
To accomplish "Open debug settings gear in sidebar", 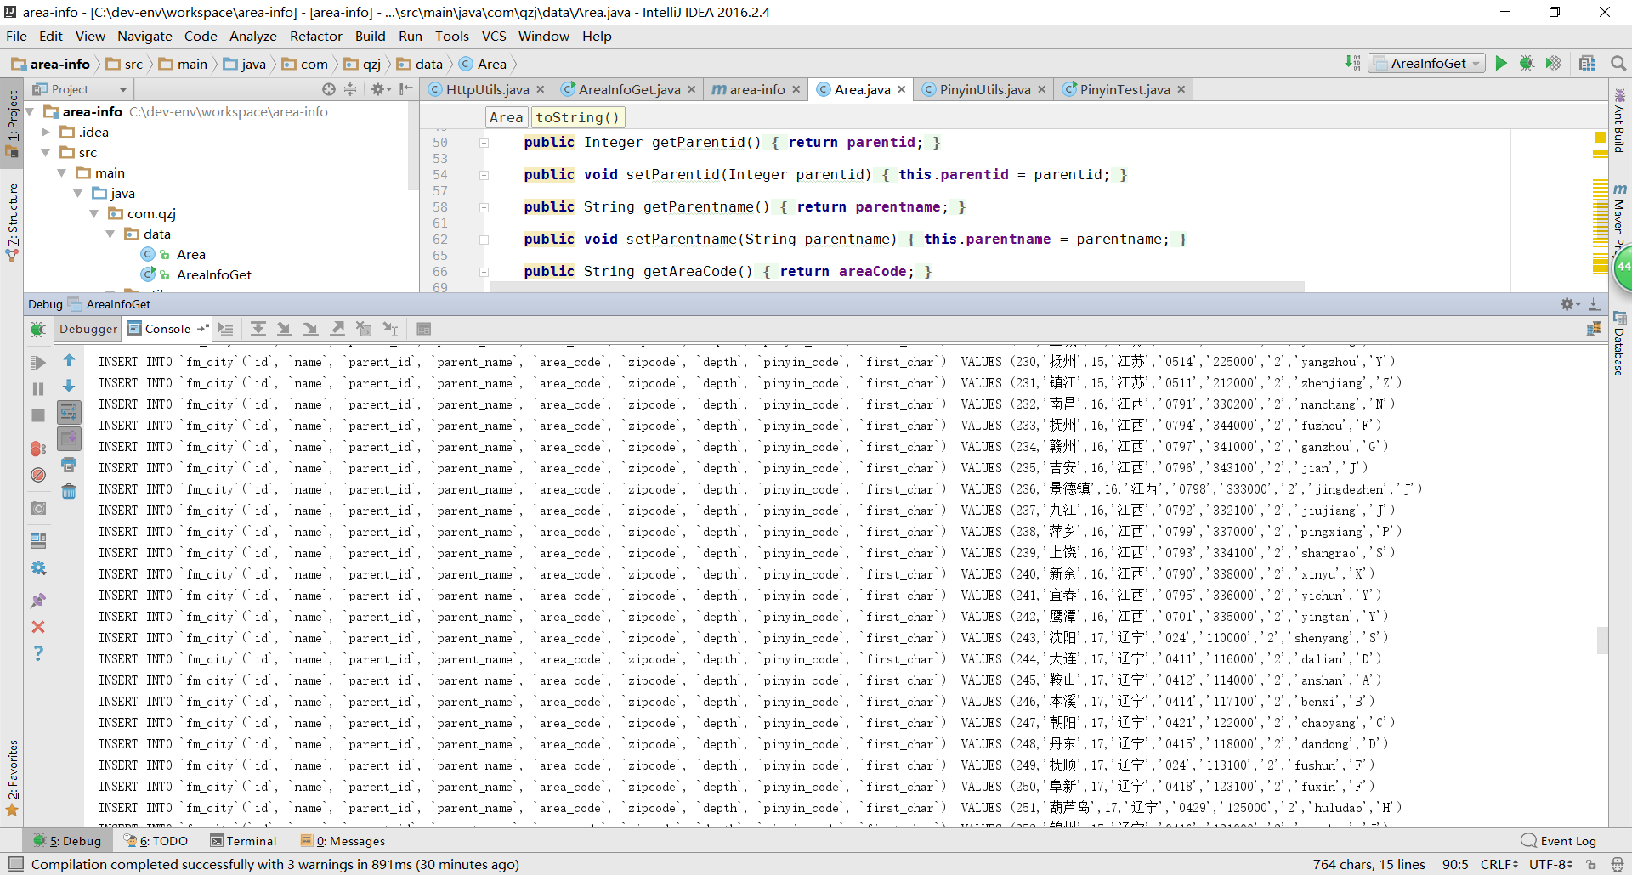I will pyautogui.click(x=38, y=567).
